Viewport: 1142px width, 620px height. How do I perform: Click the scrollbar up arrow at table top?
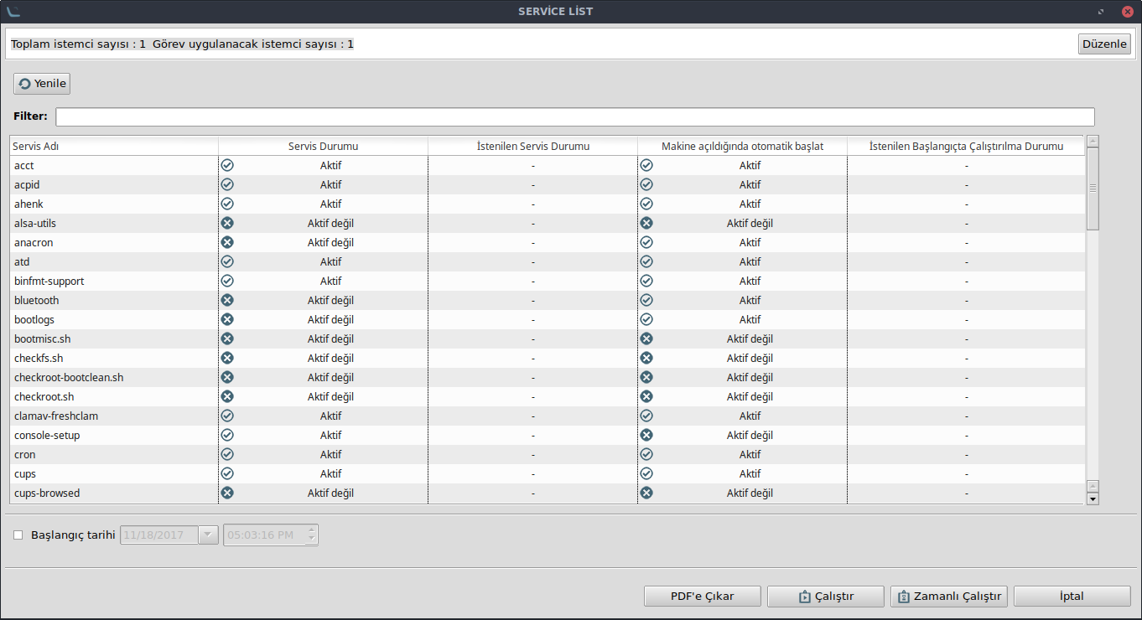click(x=1093, y=141)
